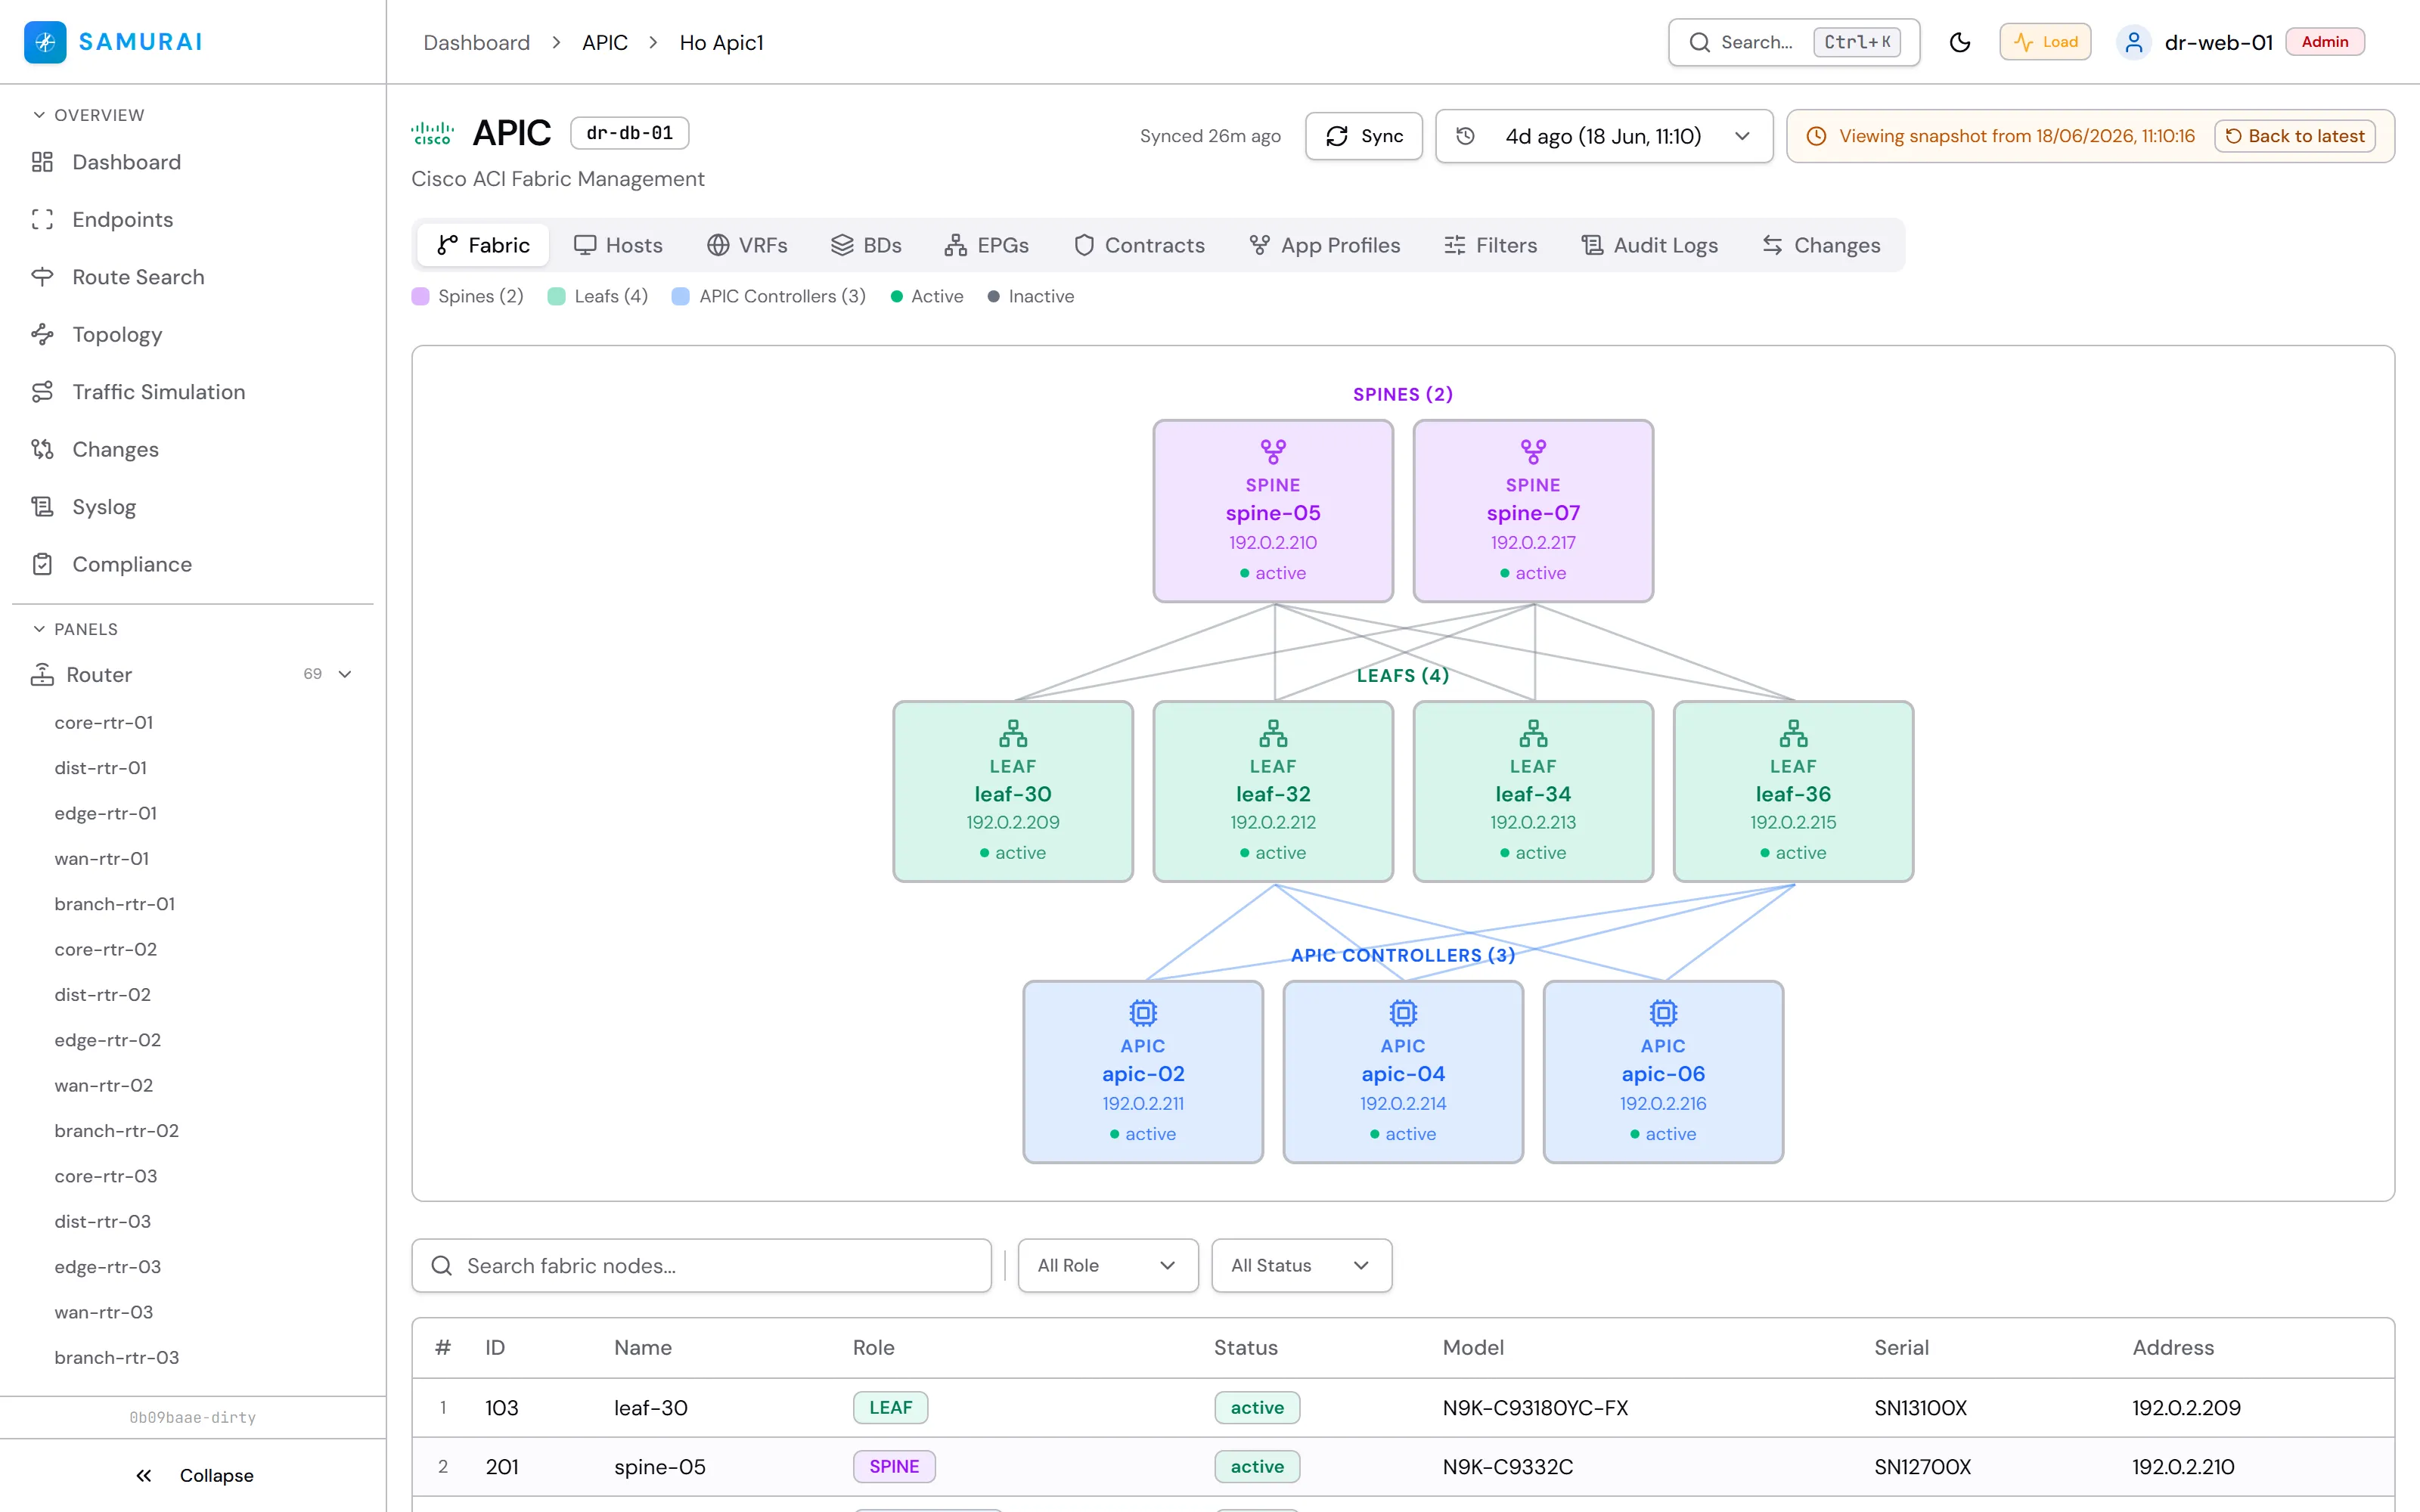
Task: Click Back to latest button
Action: pos(2294,136)
